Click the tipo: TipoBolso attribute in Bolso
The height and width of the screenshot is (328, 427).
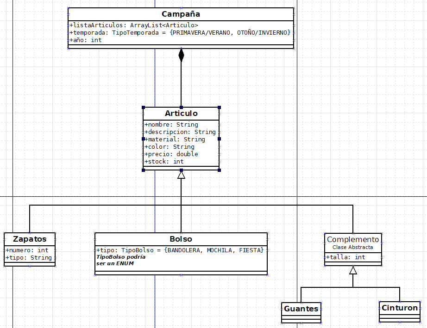click(x=180, y=250)
